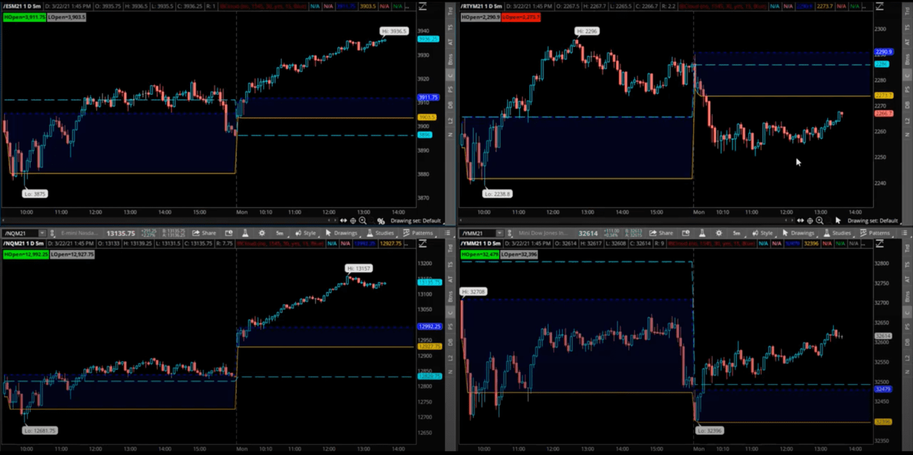Viewport: 913px width, 455px height.
Task: Open the Studies menu in /YMM21 toolbar
Action: click(837, 233)
